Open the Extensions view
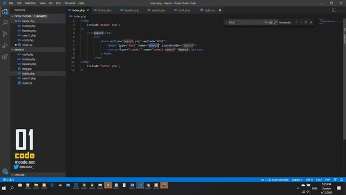346x195 pixels. [5, 57]
